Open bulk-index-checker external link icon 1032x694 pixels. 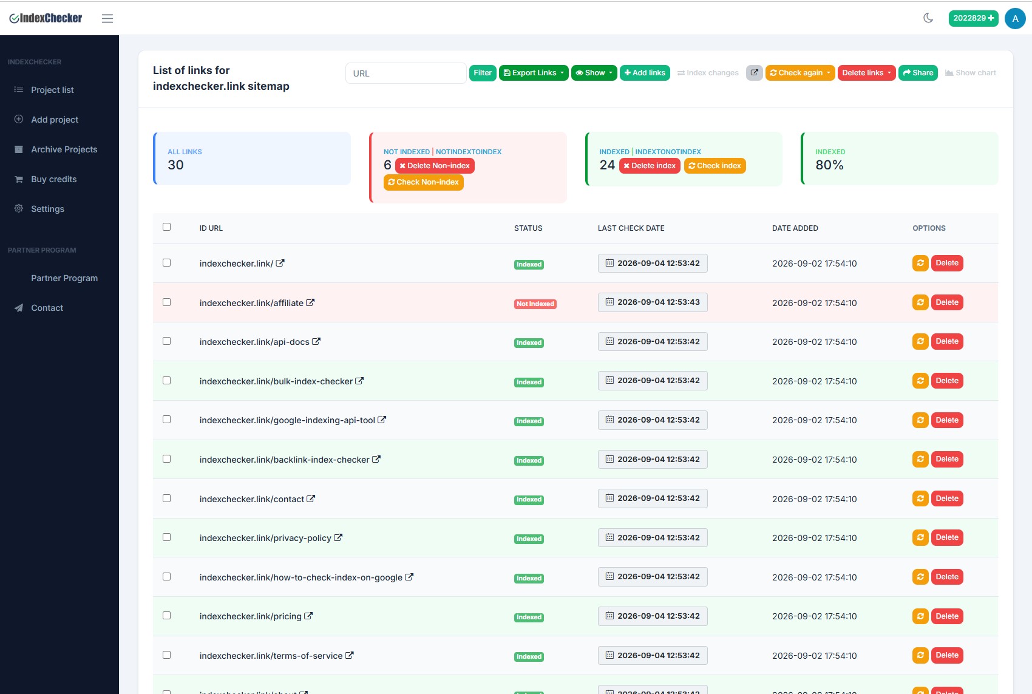[359, 381]
